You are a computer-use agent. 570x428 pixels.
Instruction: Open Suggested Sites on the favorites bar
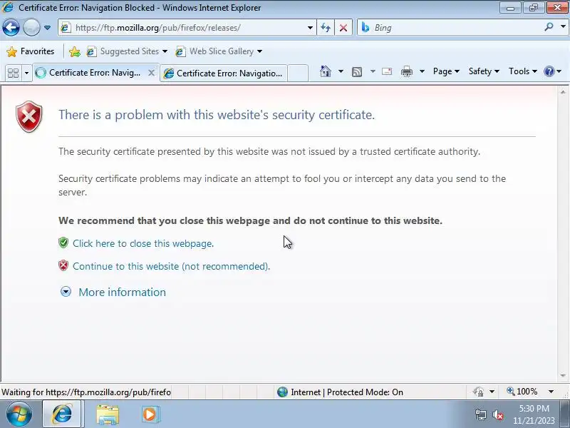[127, 51]
